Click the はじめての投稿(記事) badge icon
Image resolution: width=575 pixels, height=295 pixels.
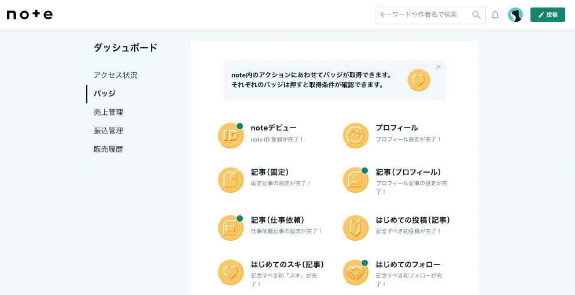[355, 228]
